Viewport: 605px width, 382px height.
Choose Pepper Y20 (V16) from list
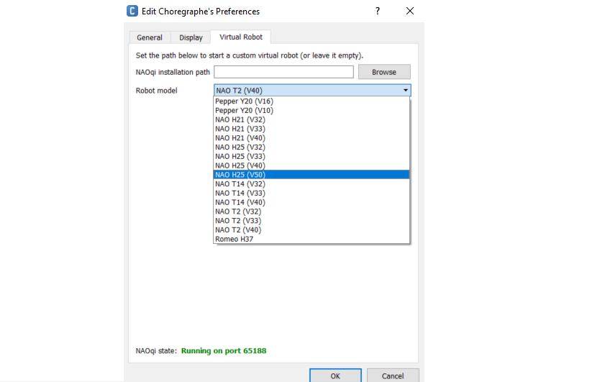[311, 101]
